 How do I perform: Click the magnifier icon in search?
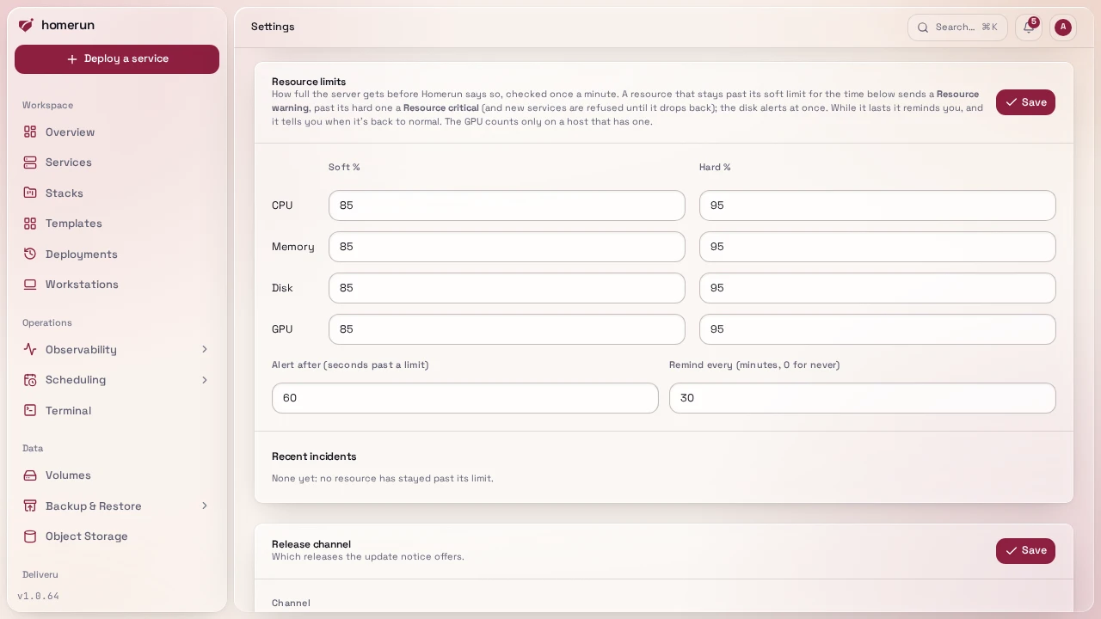coord(923,28)
